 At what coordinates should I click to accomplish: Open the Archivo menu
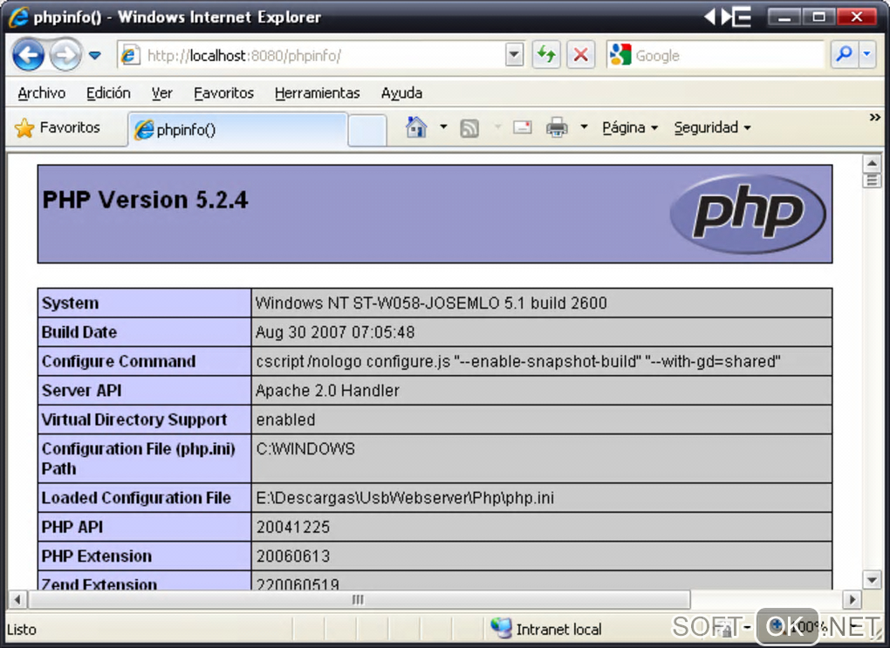(x=41, y=93)
